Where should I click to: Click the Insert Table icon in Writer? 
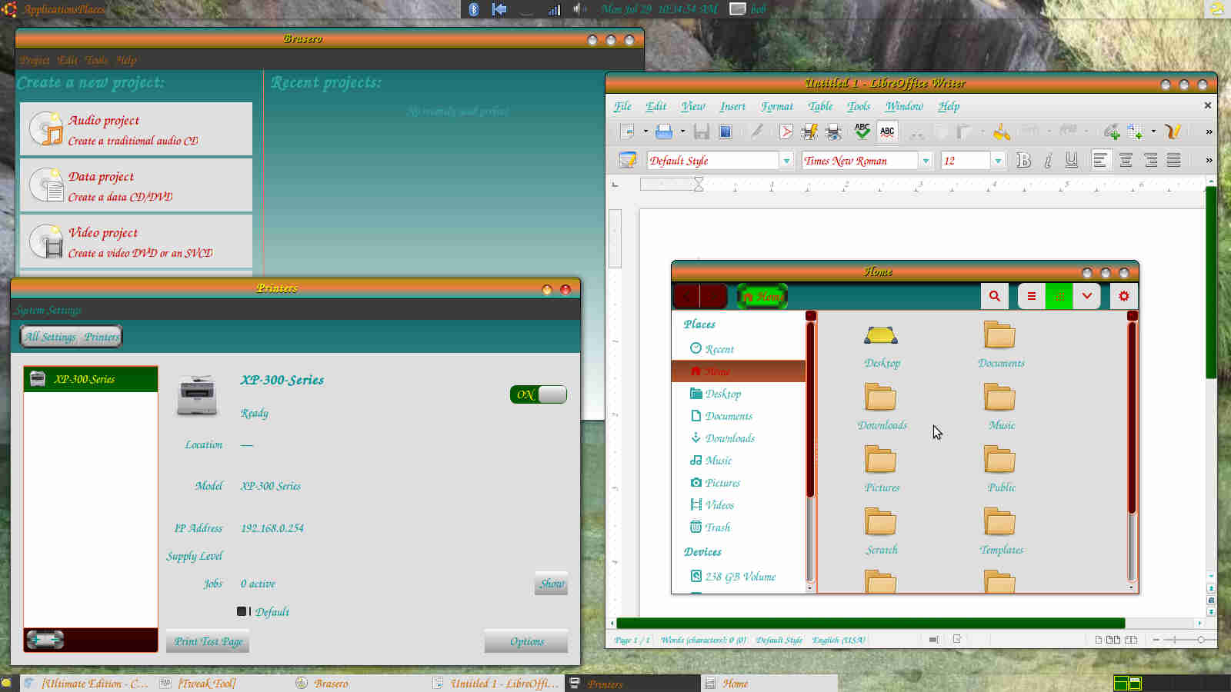tap(1136, 131)
